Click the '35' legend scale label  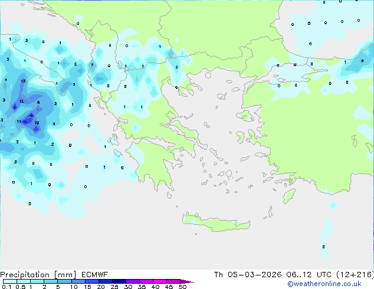pyautogui.click(x=142, y=287)
